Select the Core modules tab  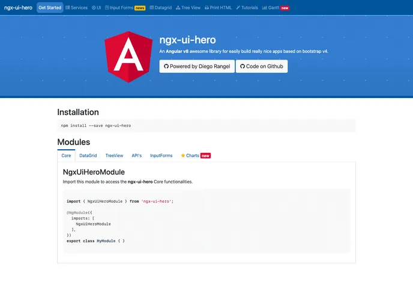(x=66, y=155)
